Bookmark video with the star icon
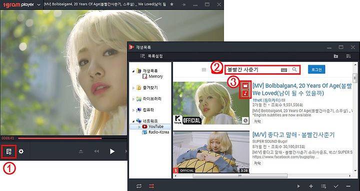 pos(171,4)
